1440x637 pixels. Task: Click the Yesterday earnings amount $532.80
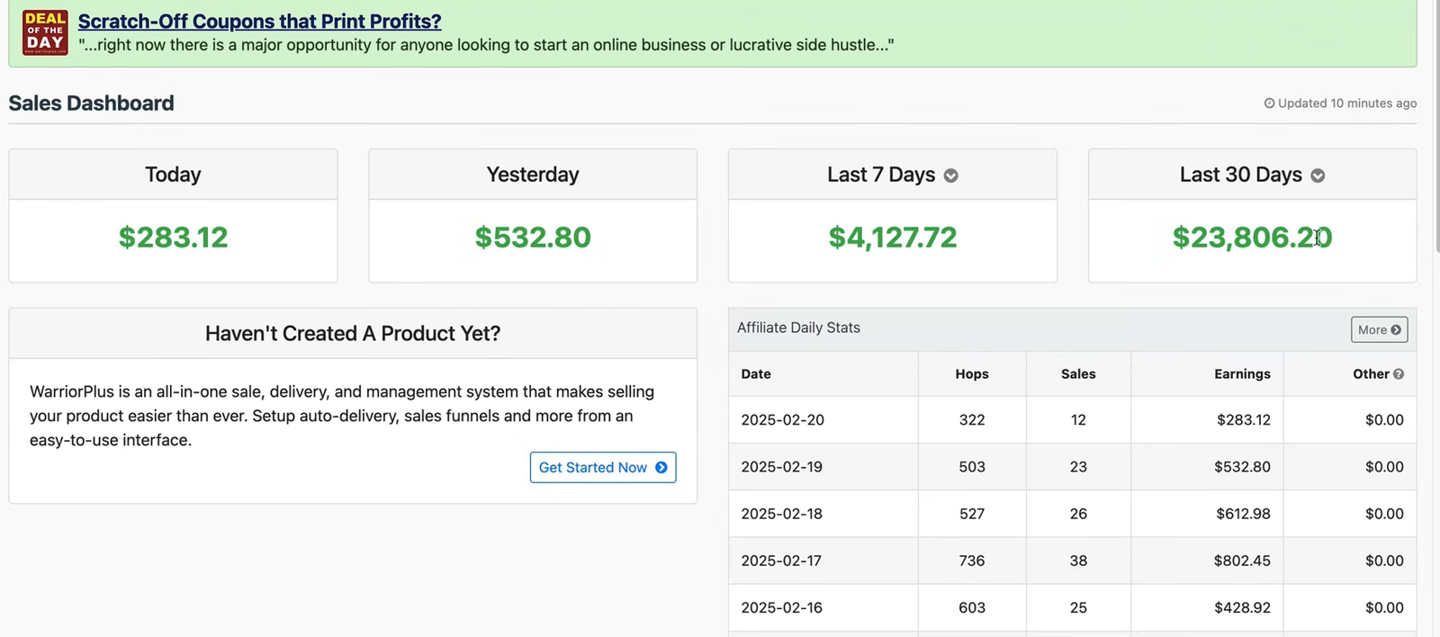pos(533,238)
